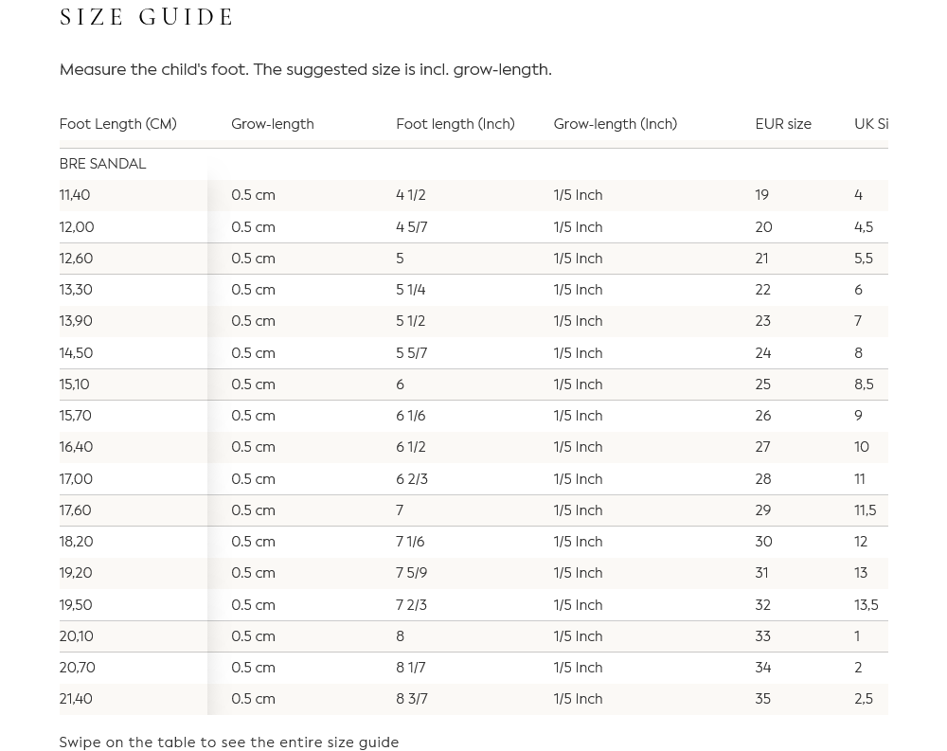
Task: Select the EUR size column header
Action: pos(782,124)
